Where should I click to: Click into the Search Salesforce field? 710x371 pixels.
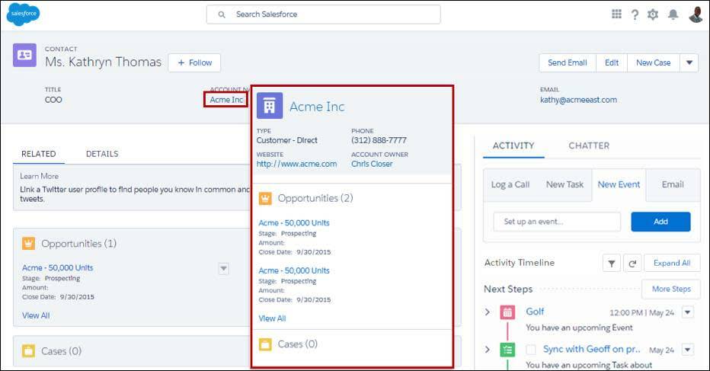pyautogui.click(x=323, y=14)
